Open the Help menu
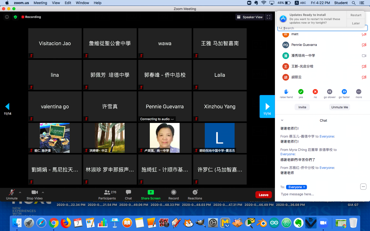370x231 pixels. point(97,3)
